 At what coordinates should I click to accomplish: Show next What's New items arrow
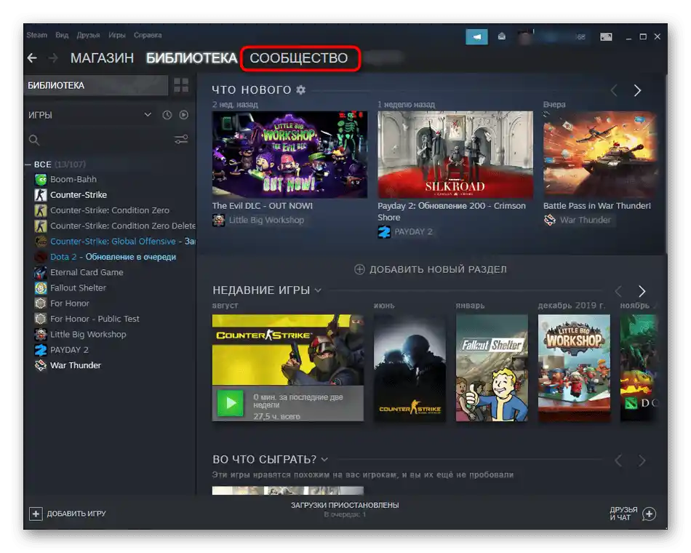tap(637, 90)
